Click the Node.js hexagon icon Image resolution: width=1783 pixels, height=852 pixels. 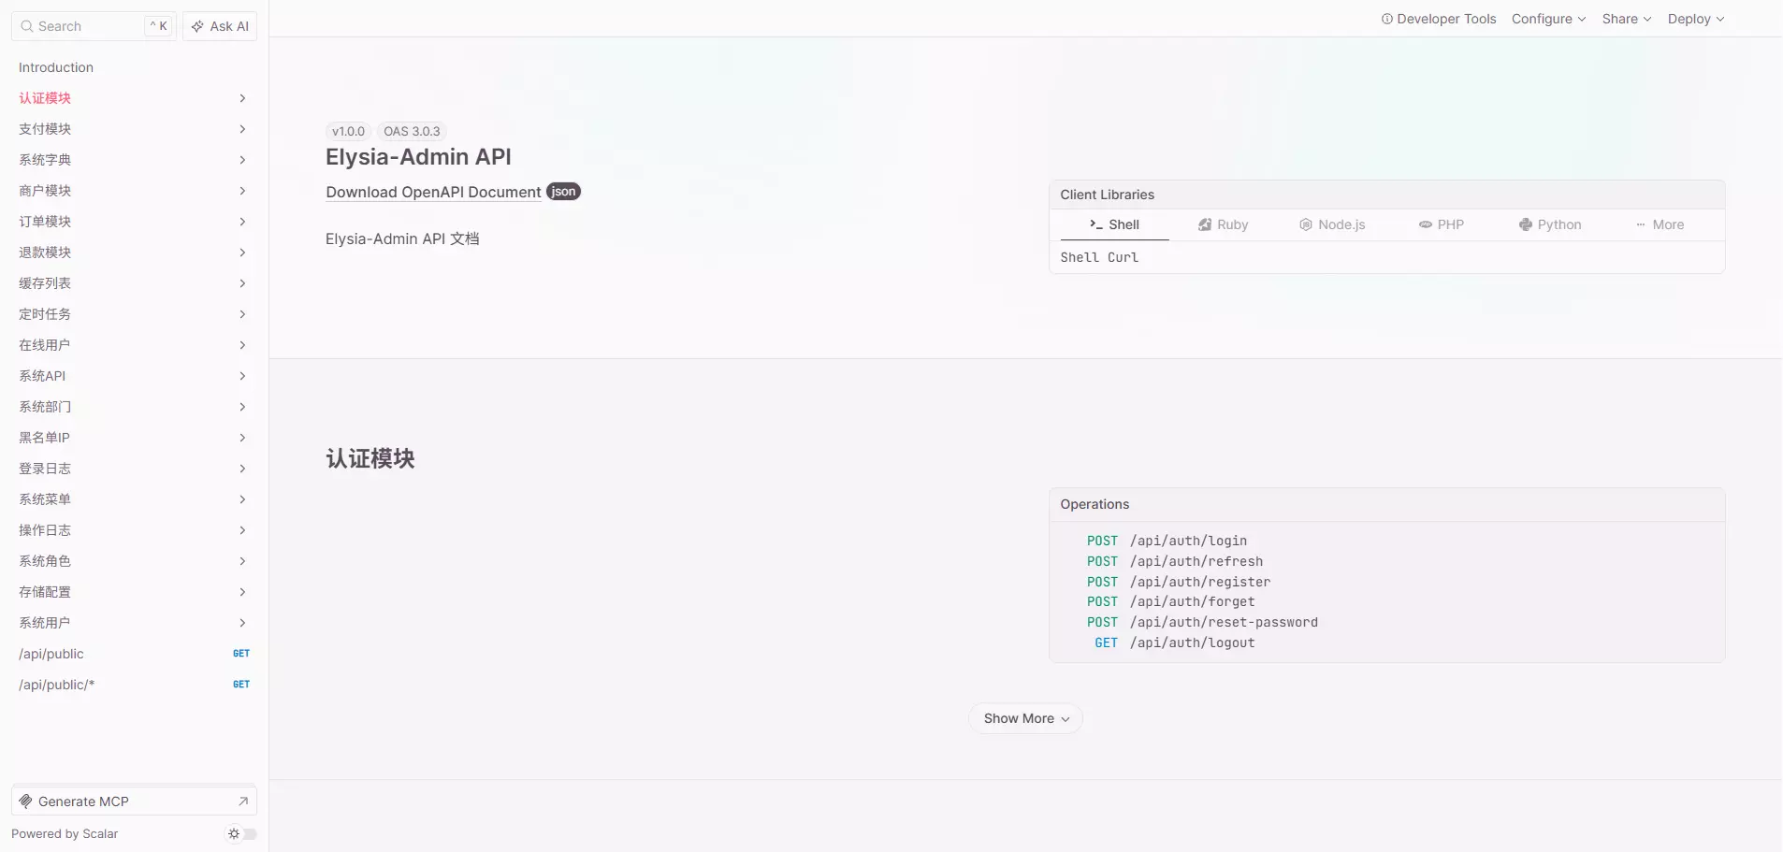(1306, 224)
